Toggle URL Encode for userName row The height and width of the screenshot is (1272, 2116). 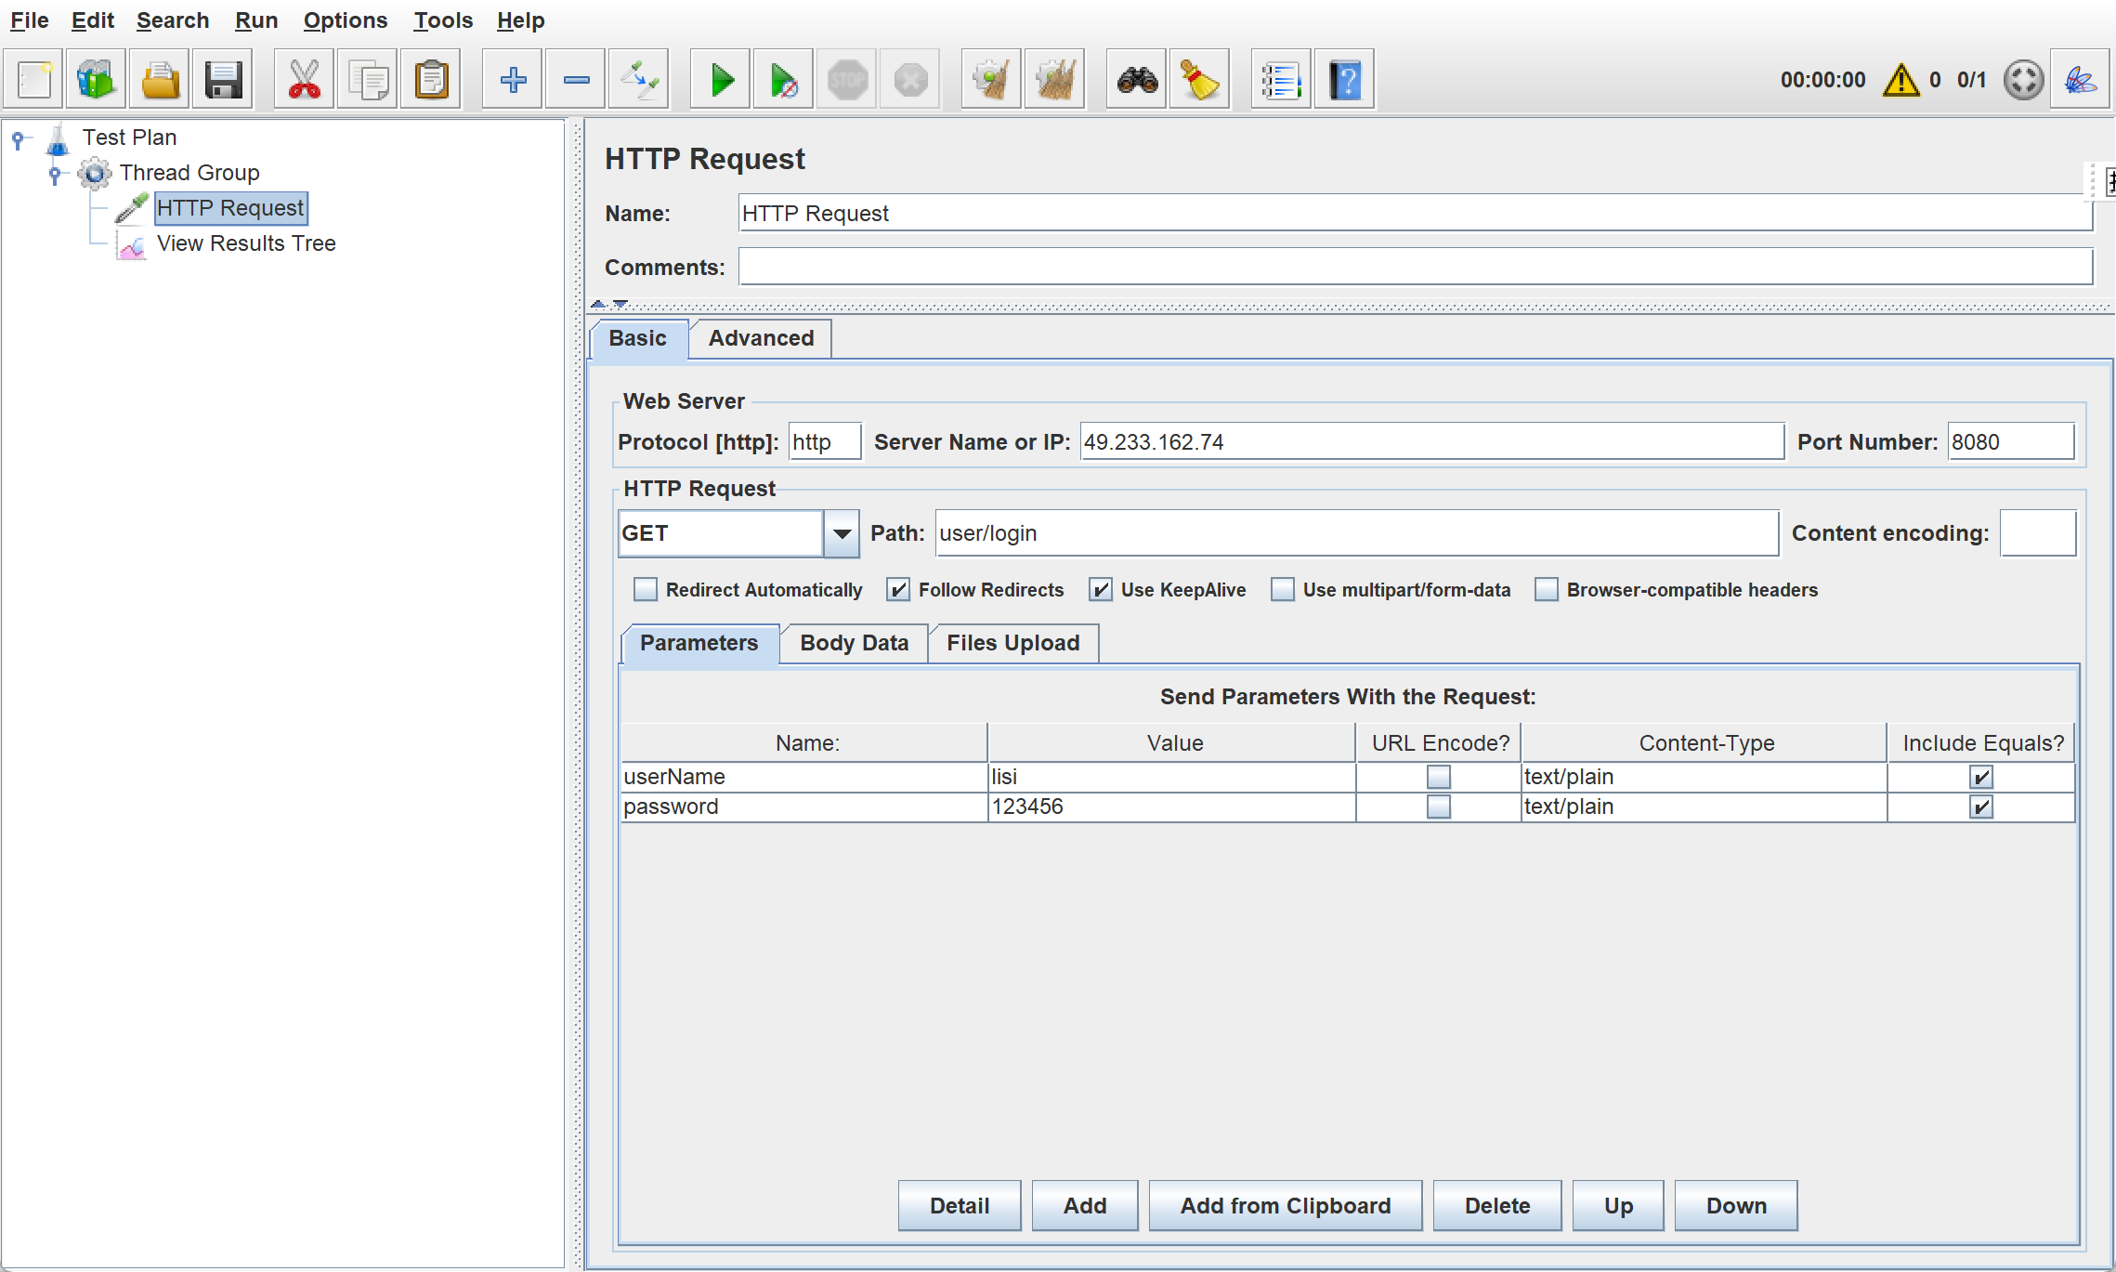coord(1438,776)
